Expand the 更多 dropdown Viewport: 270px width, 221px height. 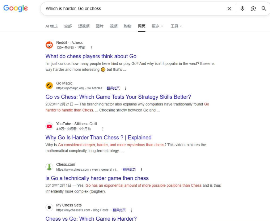(x=157, y=26)
